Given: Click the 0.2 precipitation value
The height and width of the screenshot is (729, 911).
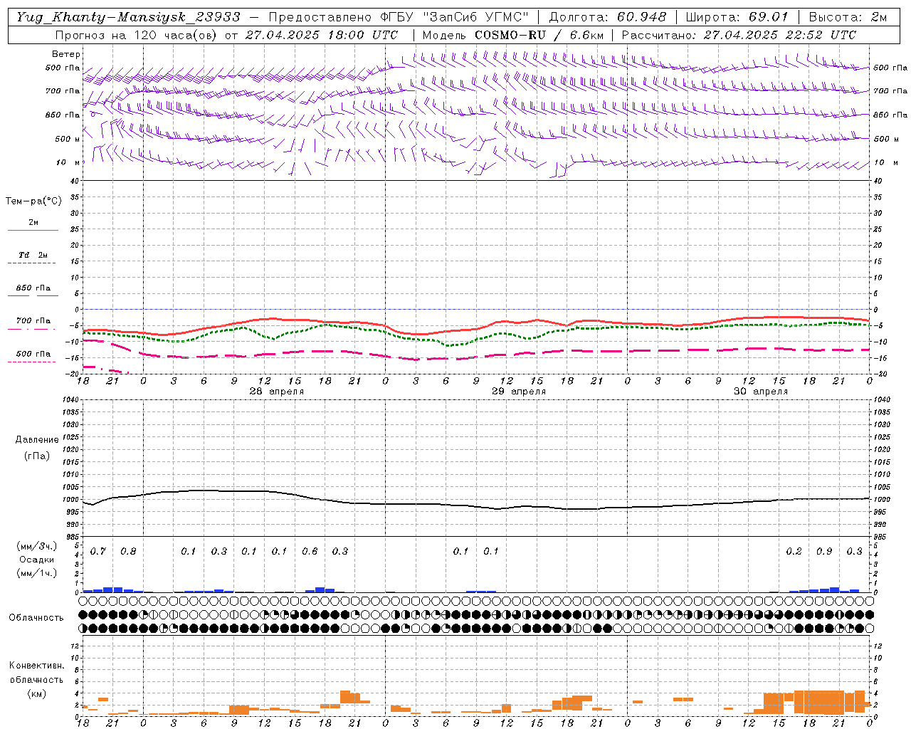Looking at the screenshot, I should 794,552.
